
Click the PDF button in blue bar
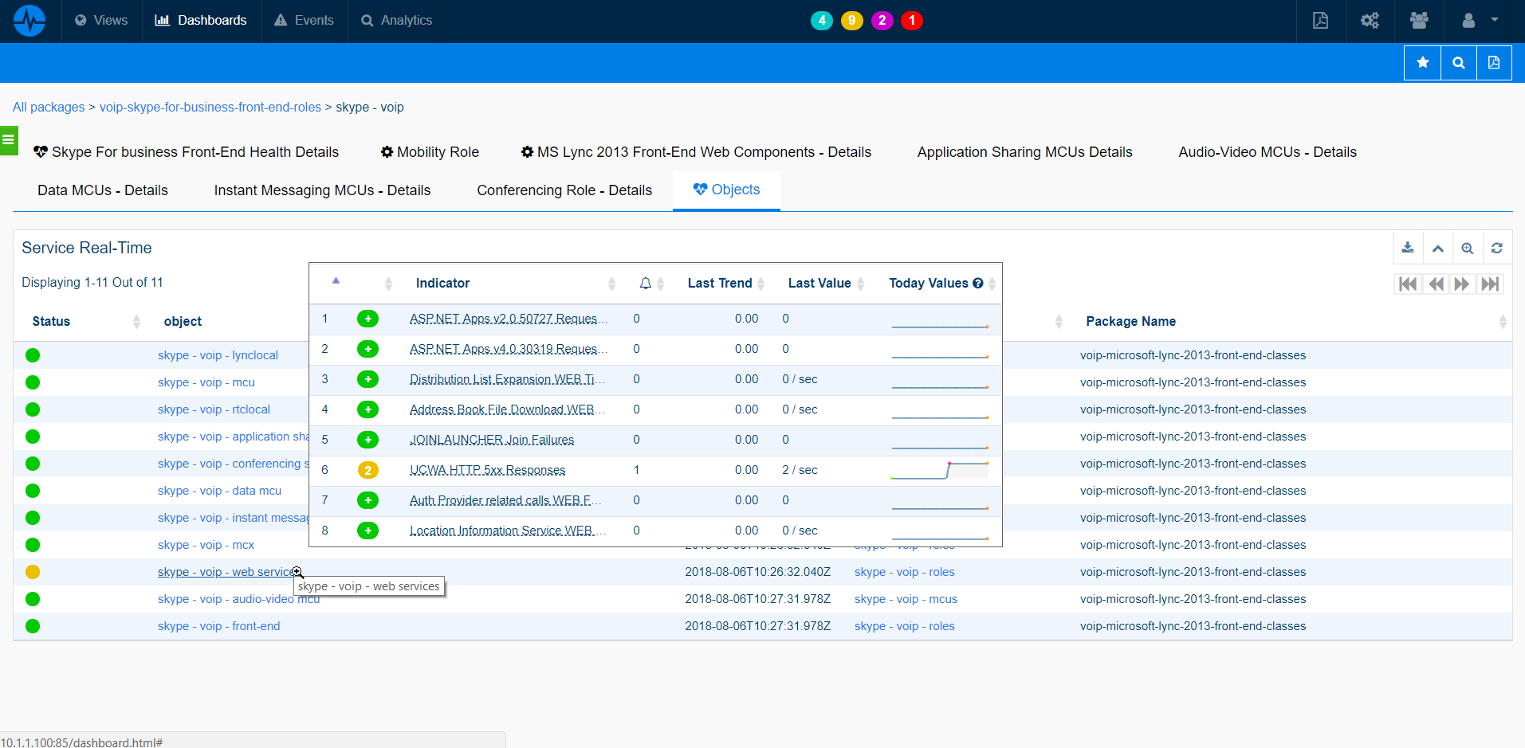tap(1494, 63)
